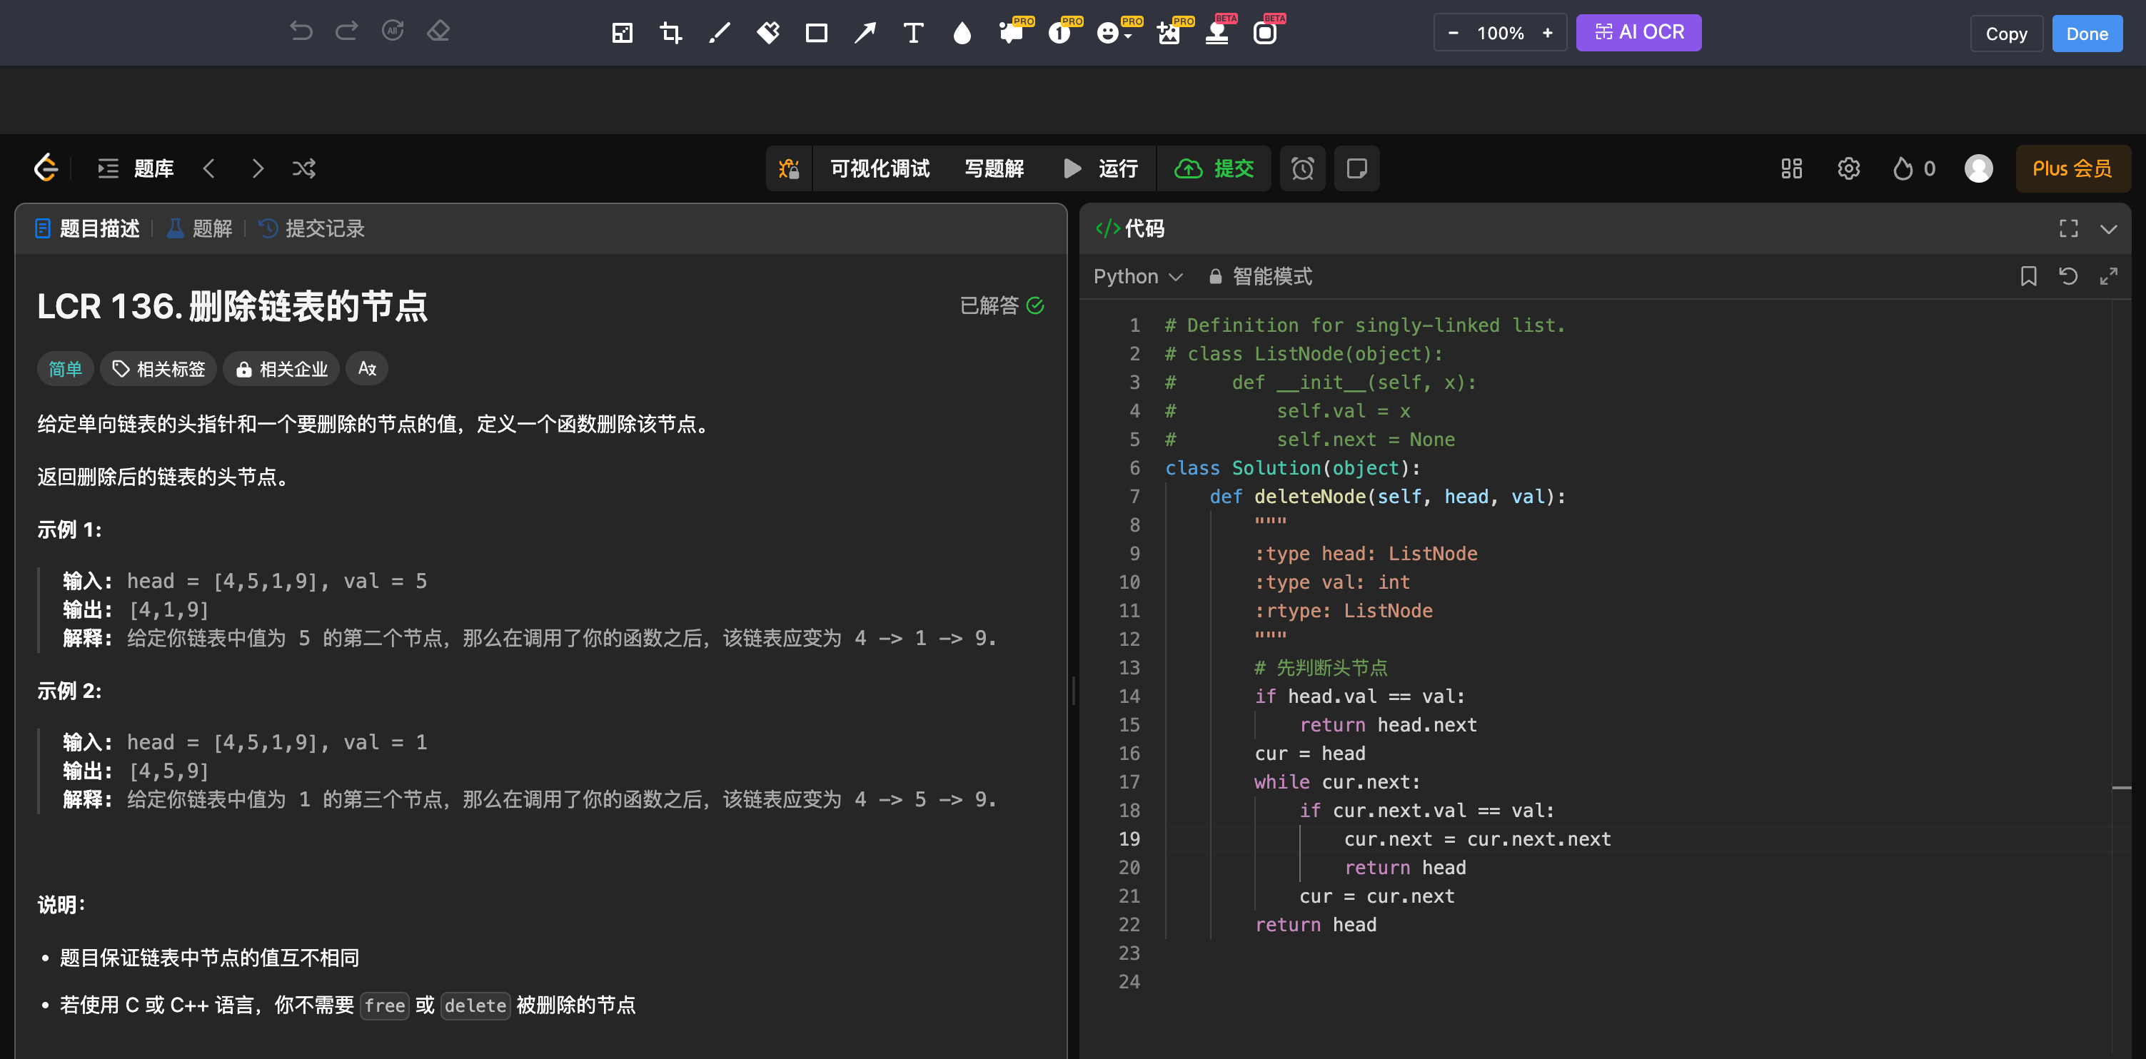Click the 简单 difficulty tag
Screen dimensions: 2146x1059
click(65, 369)
